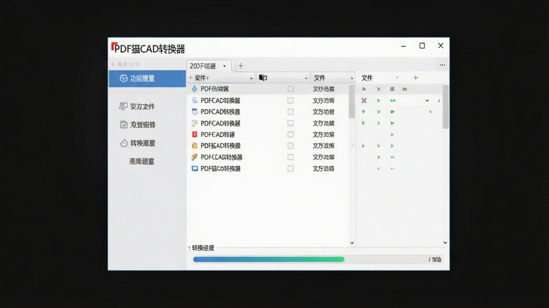Click the green double-arrow icon beside the gray X
Viewport: 549px width, 308px height.
393,101
